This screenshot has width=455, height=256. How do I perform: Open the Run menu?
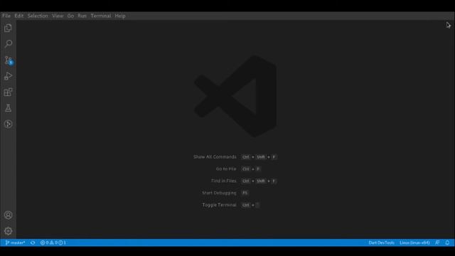point(82,16)
